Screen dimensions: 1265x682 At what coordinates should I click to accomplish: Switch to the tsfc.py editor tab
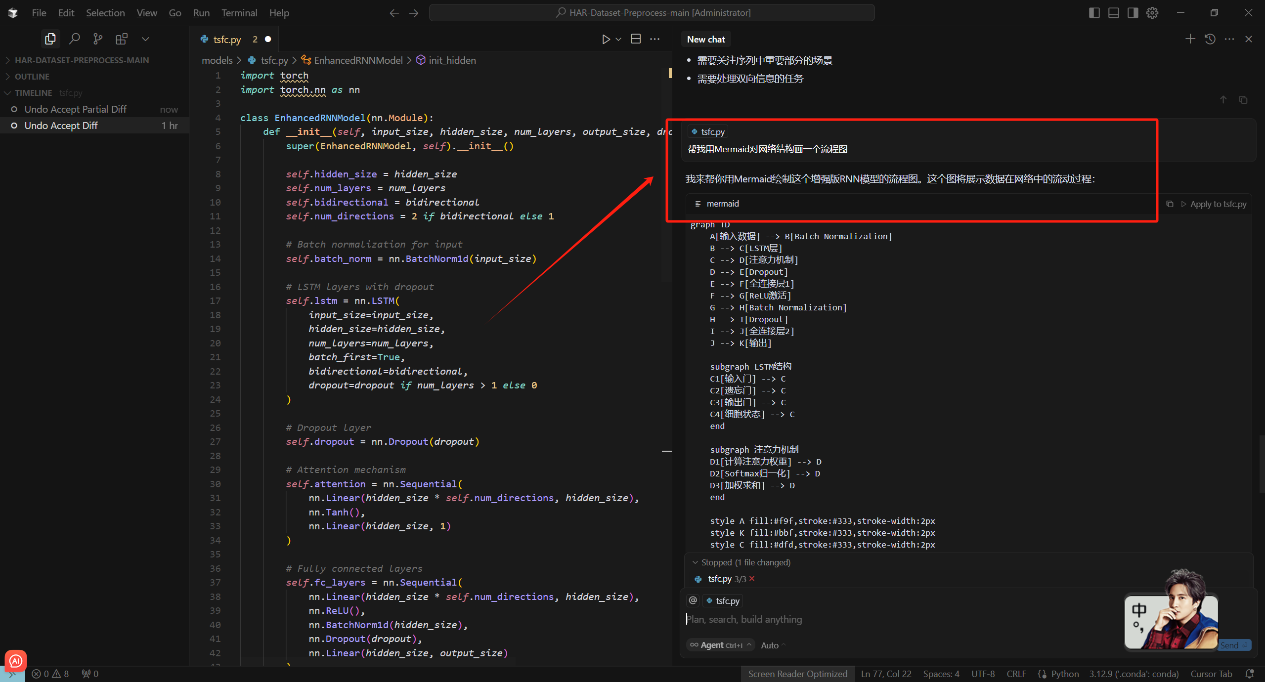pyautogui.click(x=227, y=40)
